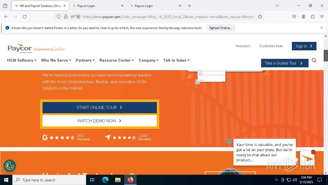
Task: Show hidden tray icons chevron
Action: click(276, 180)
